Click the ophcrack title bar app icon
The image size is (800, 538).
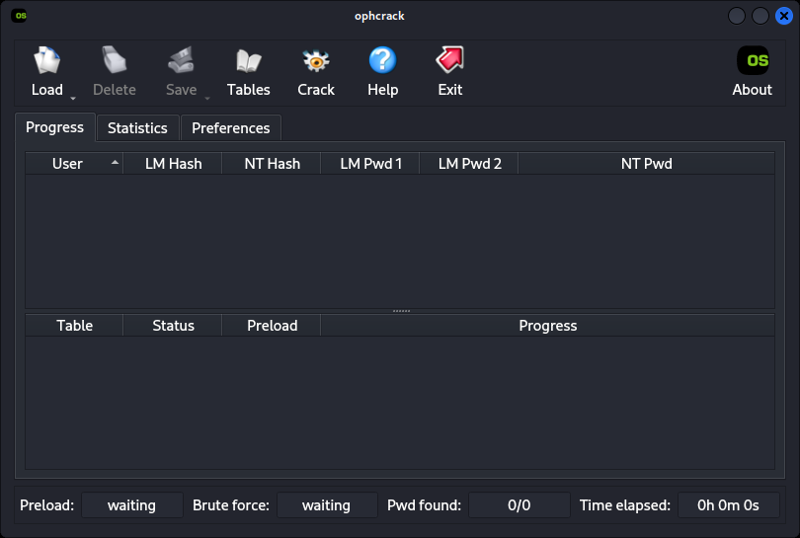click(20, 15)
